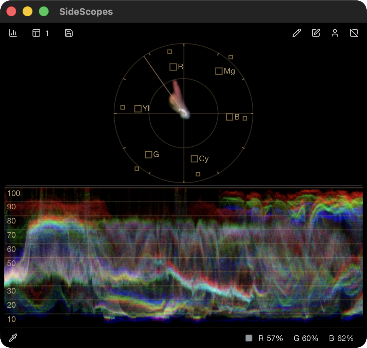Click the 50 level label on waveform
367x348 pixels.
[11, 263]
